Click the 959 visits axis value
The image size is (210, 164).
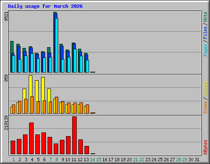[6, 78]
